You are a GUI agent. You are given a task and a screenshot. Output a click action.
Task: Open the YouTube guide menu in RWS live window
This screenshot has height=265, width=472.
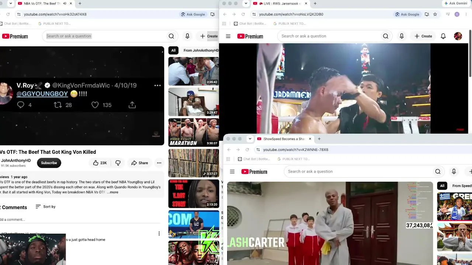(228, 36)
